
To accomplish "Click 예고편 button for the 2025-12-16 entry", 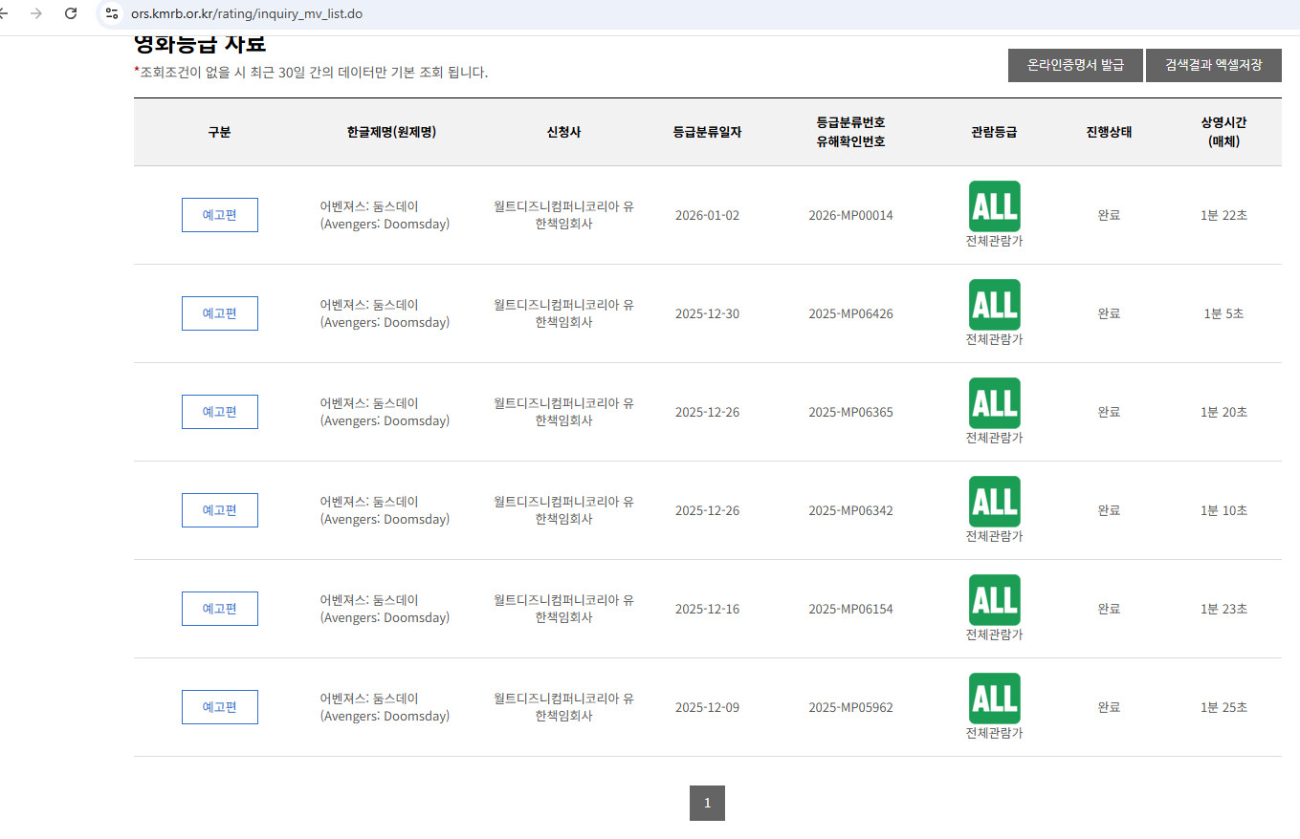I will (x=219, y=609).
